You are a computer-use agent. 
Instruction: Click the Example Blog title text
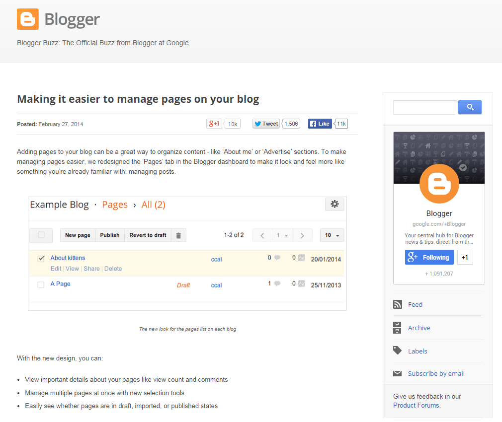click(x=59, y=205)
